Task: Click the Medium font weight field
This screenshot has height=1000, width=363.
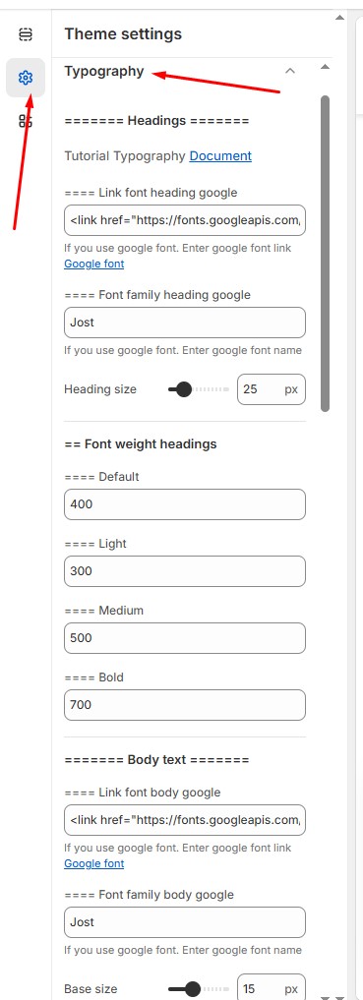Action: coord(185,638)
